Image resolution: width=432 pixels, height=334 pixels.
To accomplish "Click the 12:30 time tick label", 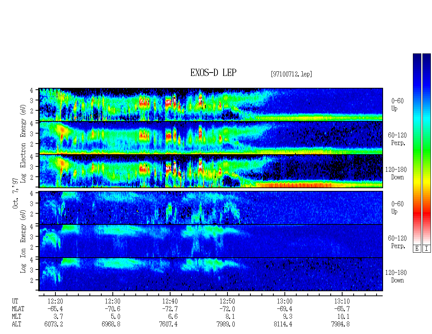I will [113, 301].
